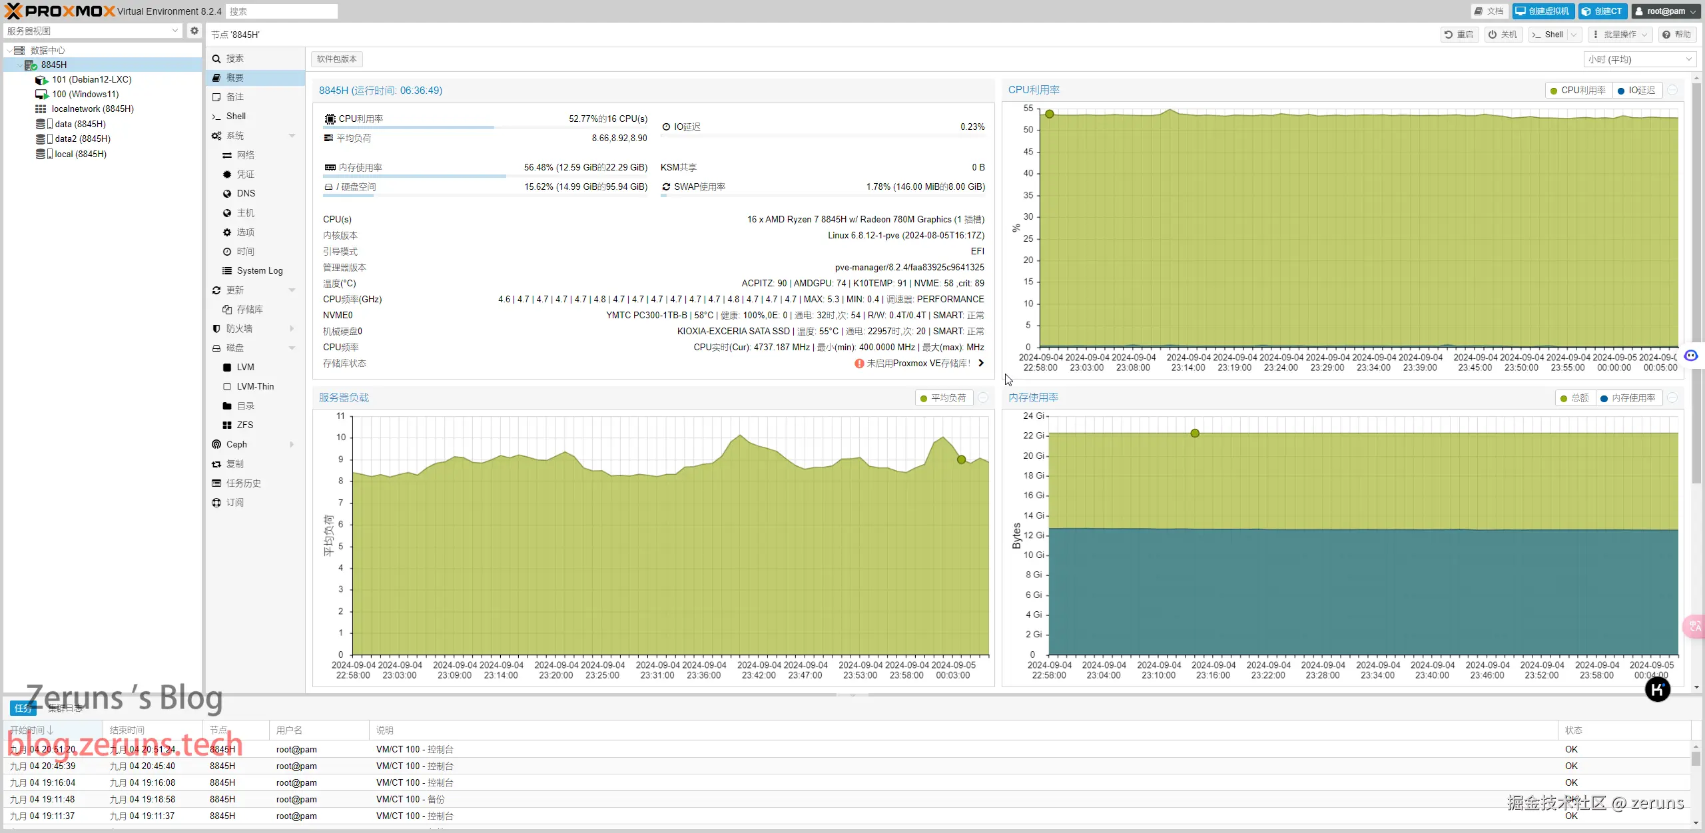Toggle 平均负荷 series in load chart

pyautogui.click(x=943, y=398)
